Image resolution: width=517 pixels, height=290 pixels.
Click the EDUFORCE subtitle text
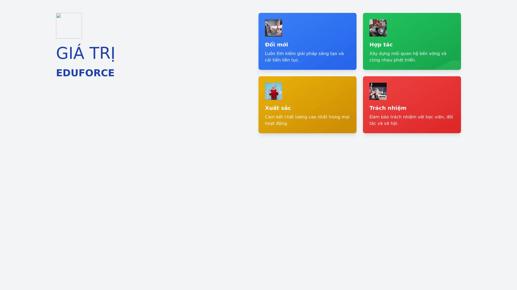[x=85, y=73]
